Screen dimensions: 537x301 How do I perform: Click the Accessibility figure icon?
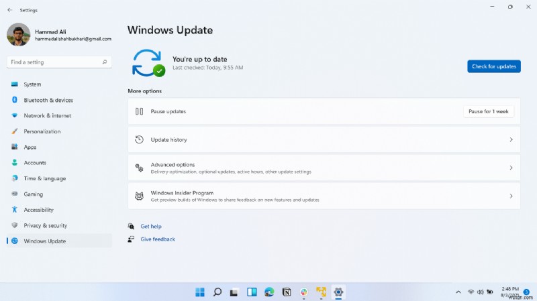(x=14, y=209)
